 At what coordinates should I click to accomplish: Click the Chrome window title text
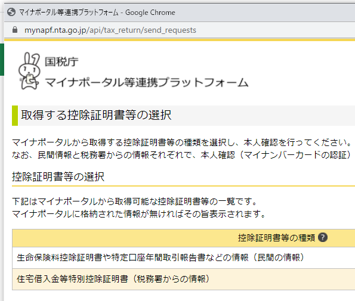(x=97, y=12)
